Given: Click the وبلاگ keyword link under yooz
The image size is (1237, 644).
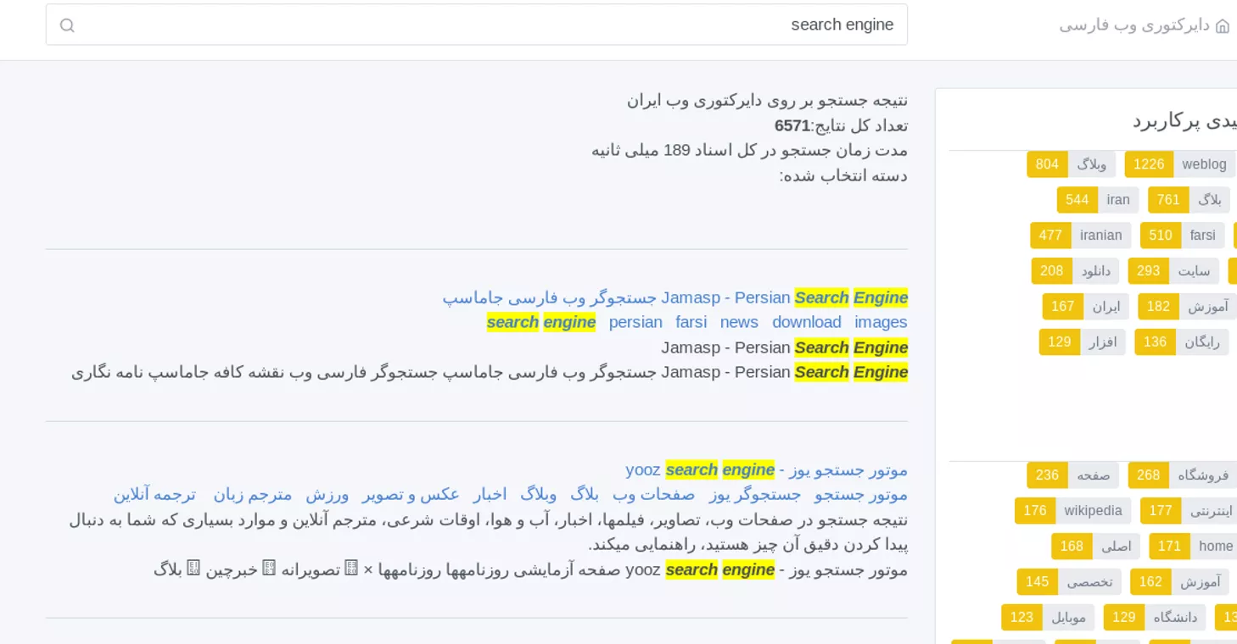Looking at the screenshot, I should pos(538,494).
